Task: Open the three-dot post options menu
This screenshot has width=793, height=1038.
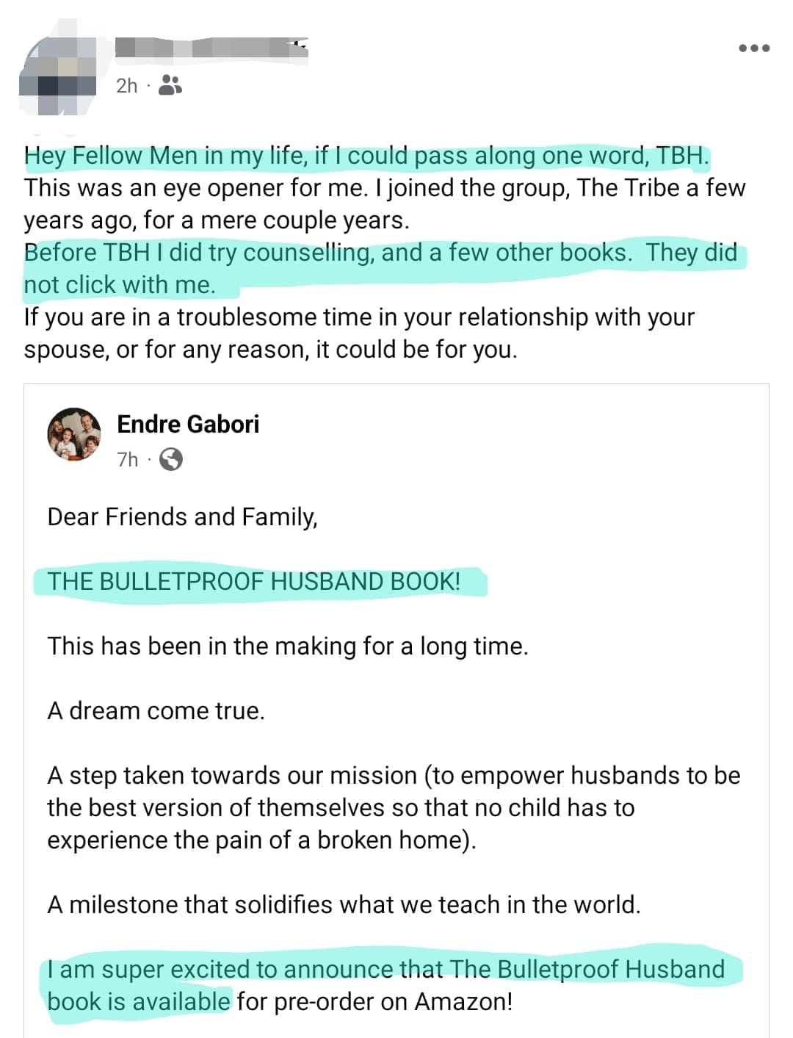Action: coord(754,48)
